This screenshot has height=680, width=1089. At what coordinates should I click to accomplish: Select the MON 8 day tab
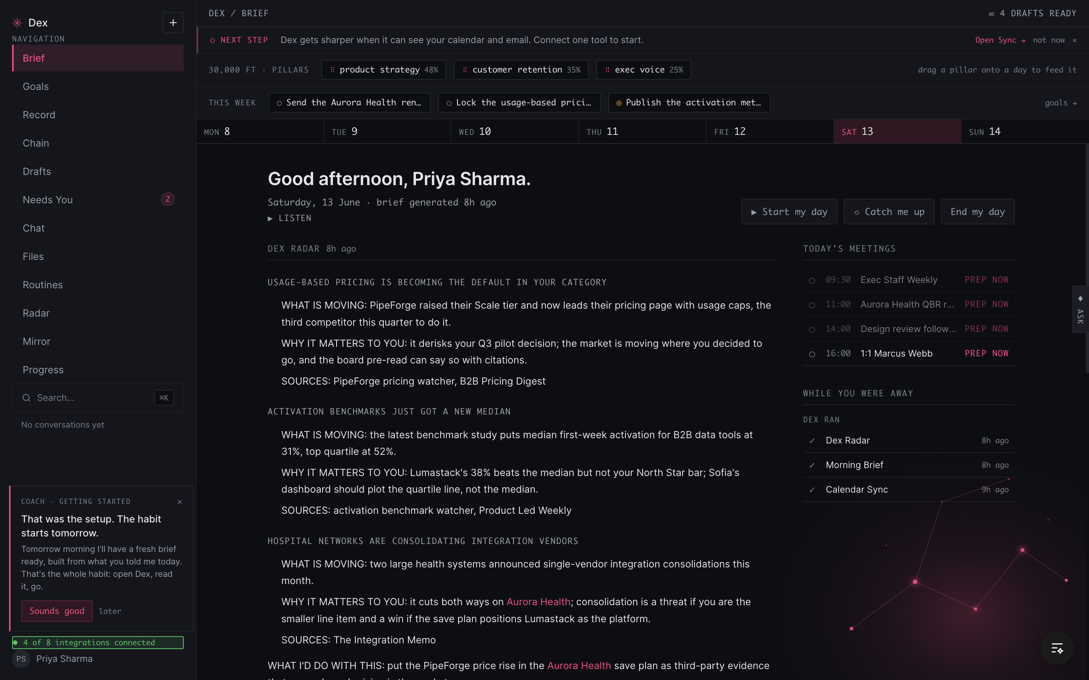[260, 131]
